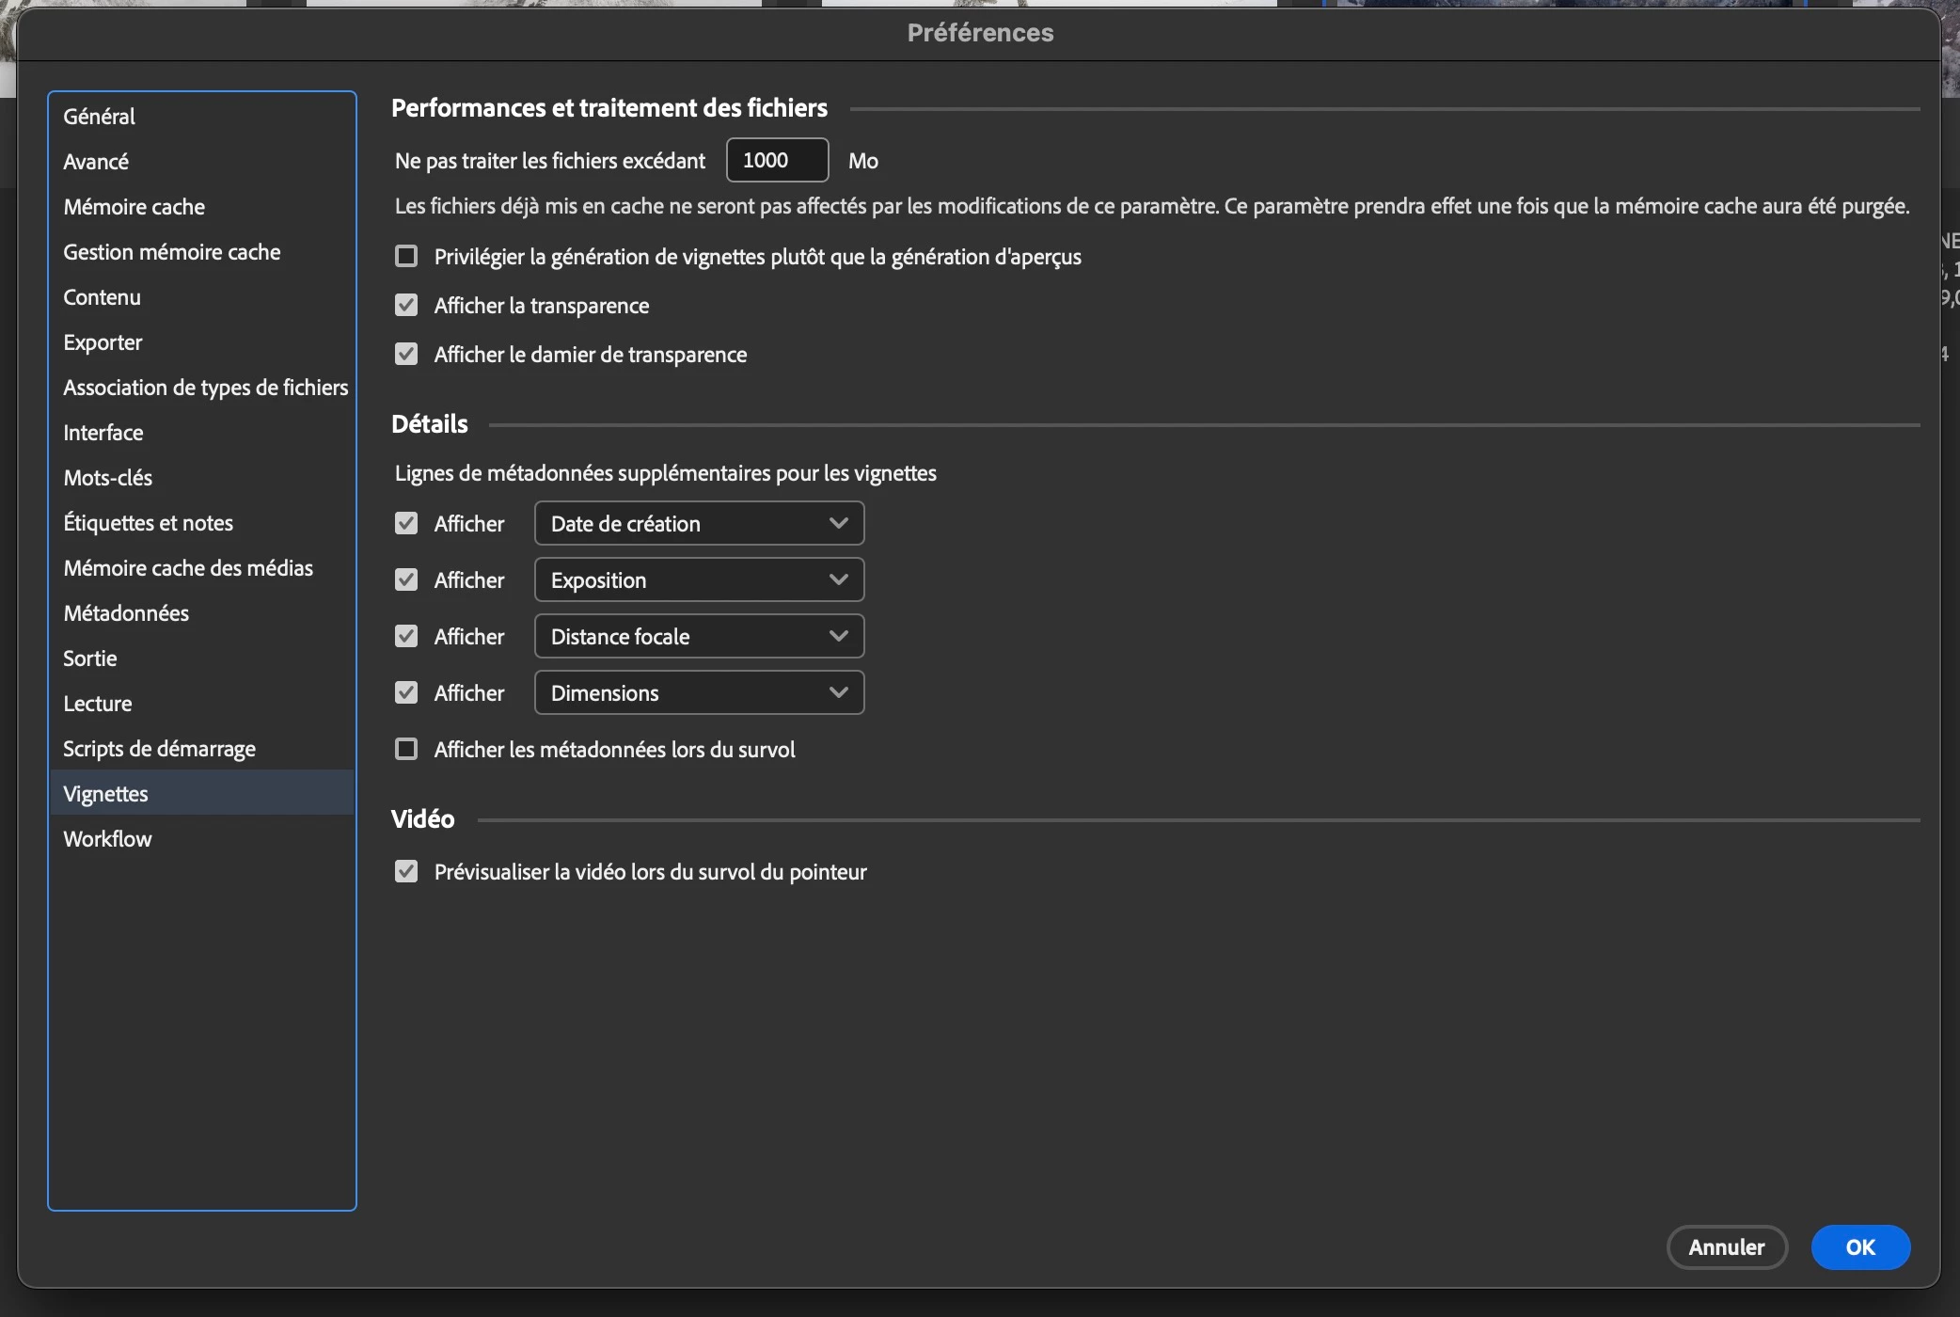
Task: Open 'Étiquettes et notes' section
Action: pos(149,523)
